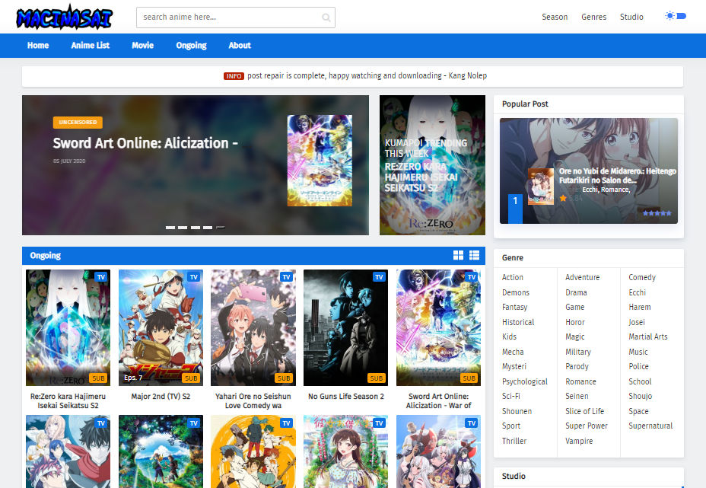
Task: Switch Ongoing section to list view
Action: pyautogui.click(x=474, y=256)
